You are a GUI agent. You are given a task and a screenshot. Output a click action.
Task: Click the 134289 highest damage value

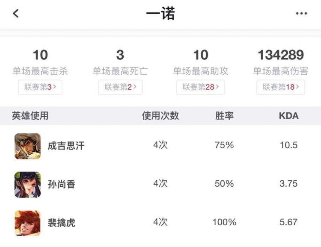point(281,55)
